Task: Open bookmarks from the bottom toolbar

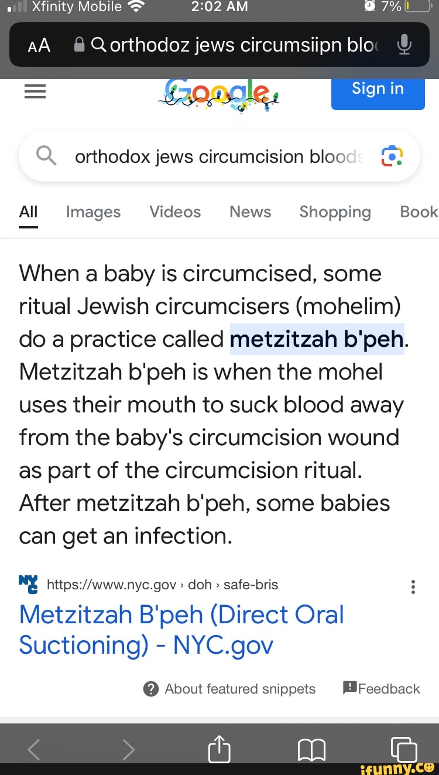Action: coord(311,749)
